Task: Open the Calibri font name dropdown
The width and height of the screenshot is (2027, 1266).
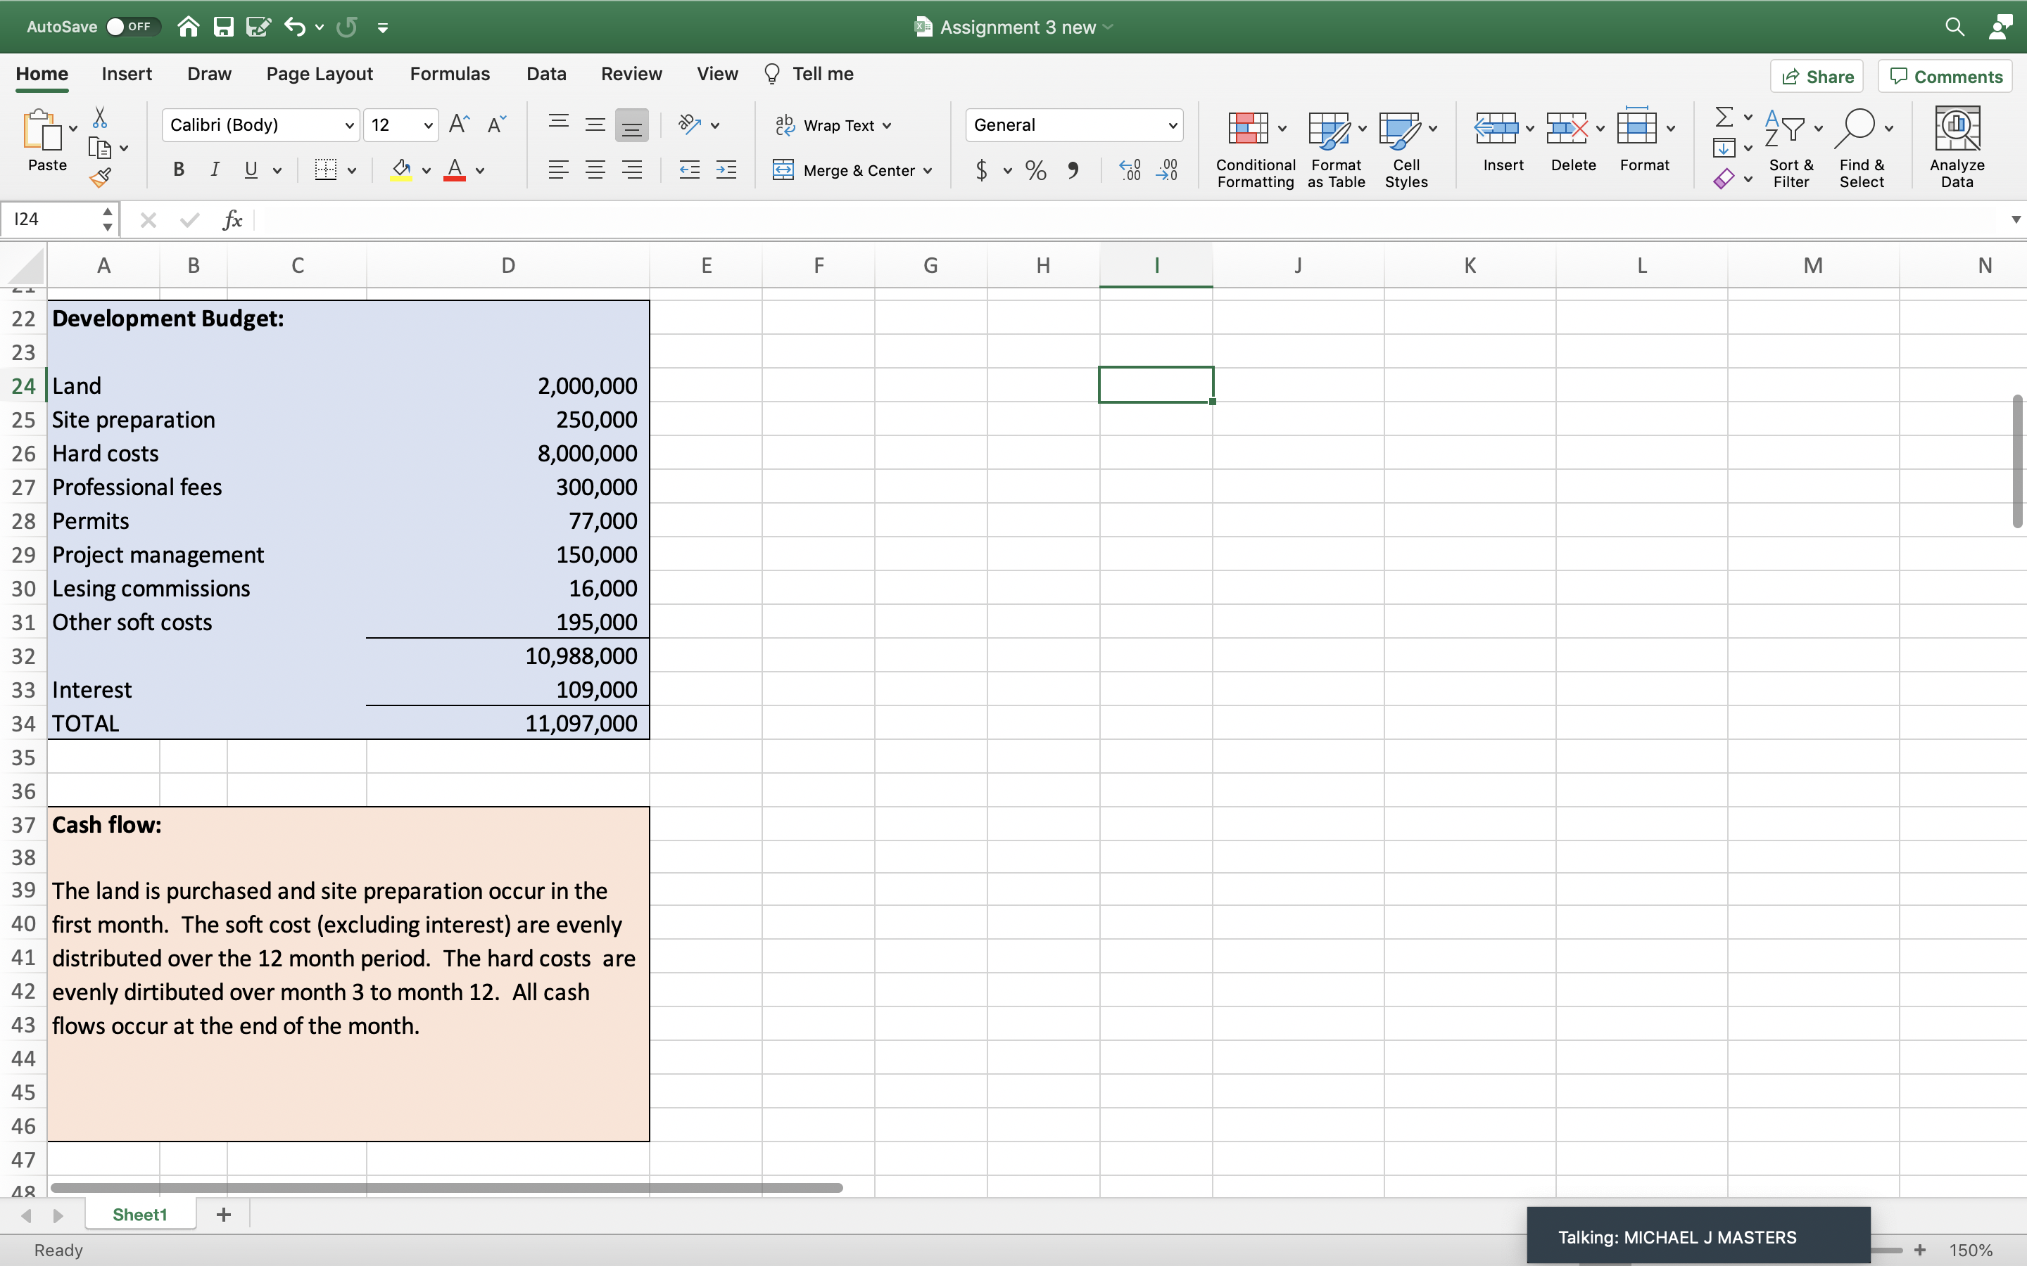Action: [349, 126]
